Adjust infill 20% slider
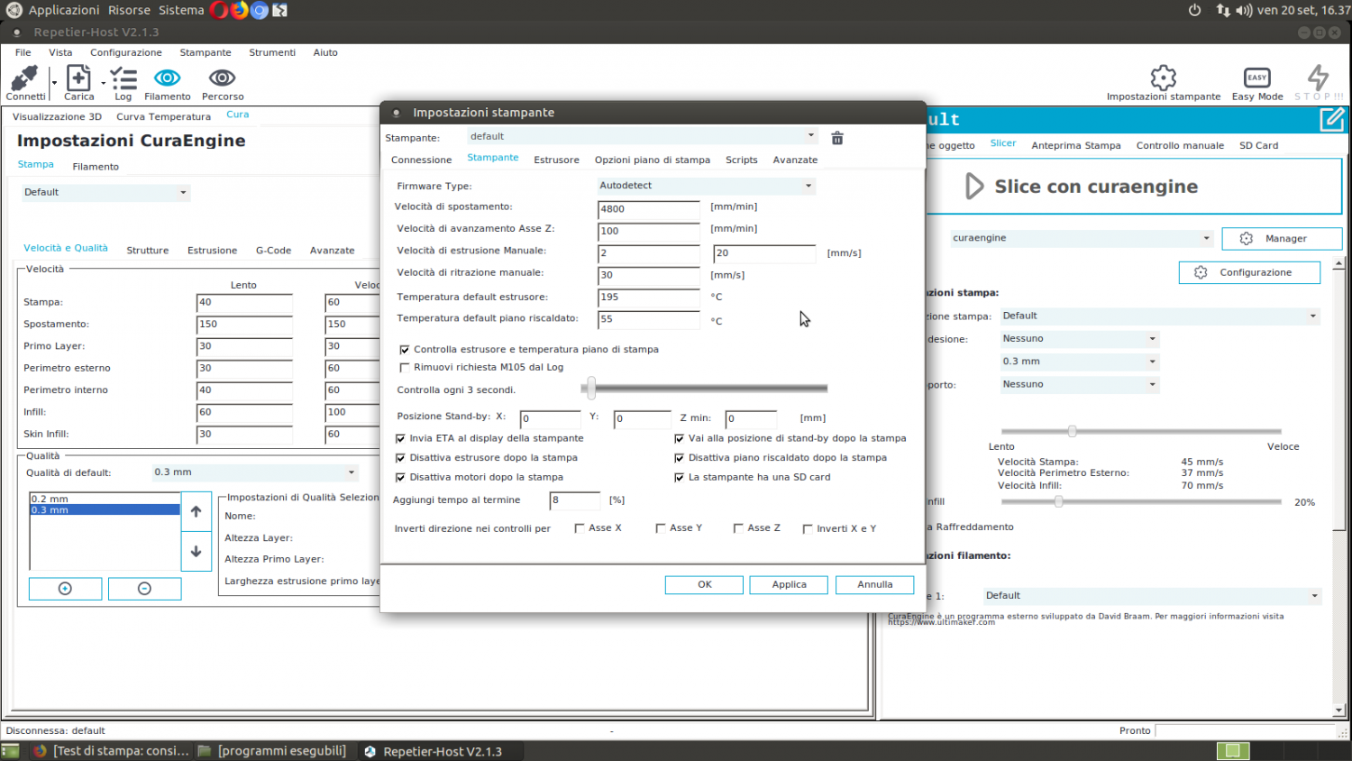The width and height of the screenshot is (1352, 761). [x=1058, y=501]
